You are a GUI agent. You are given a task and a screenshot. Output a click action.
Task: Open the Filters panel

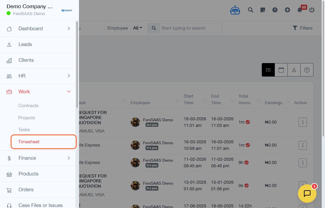click(302, 28)
